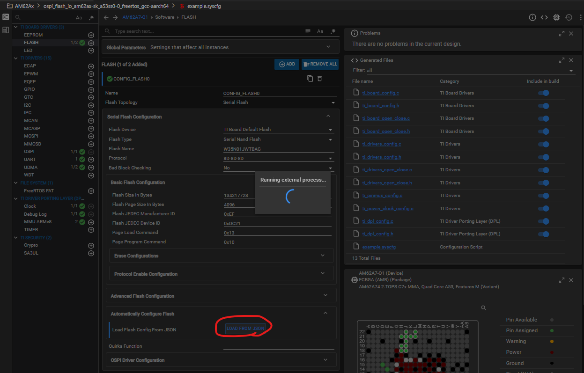Toggle include in build for ti_dpl_config.h
This screenshot has height=373, width=584.
[543, 234]
